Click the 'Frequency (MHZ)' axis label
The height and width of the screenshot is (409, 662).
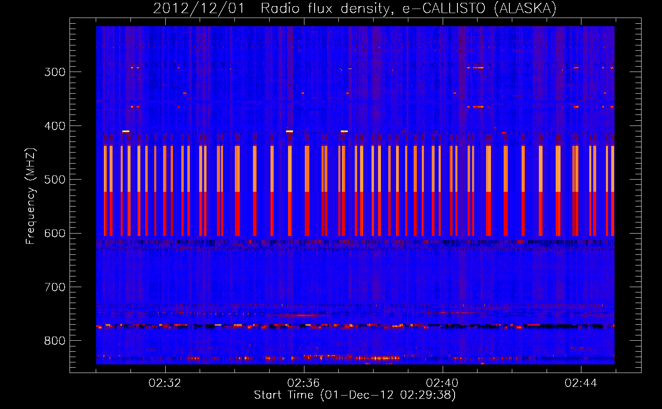coord(31,196)
